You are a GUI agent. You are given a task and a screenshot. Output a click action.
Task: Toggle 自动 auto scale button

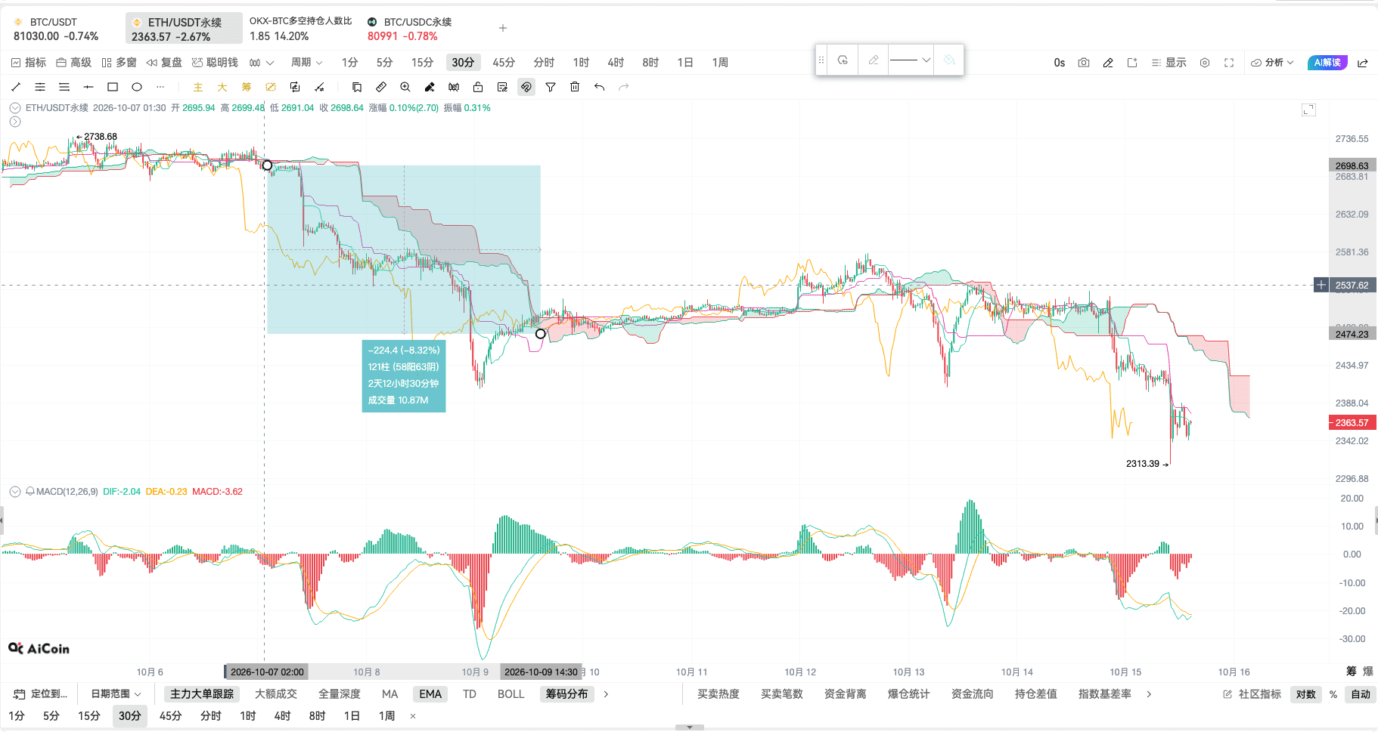1361,694
